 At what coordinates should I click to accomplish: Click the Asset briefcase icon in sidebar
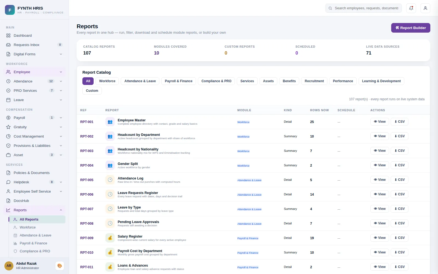(8, 155)
